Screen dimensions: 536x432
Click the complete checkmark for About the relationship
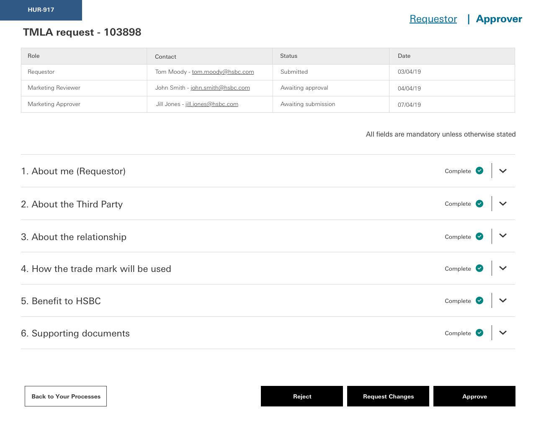click(x=479, y=236)
